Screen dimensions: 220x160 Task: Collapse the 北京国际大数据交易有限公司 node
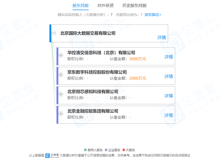(54, 33)
